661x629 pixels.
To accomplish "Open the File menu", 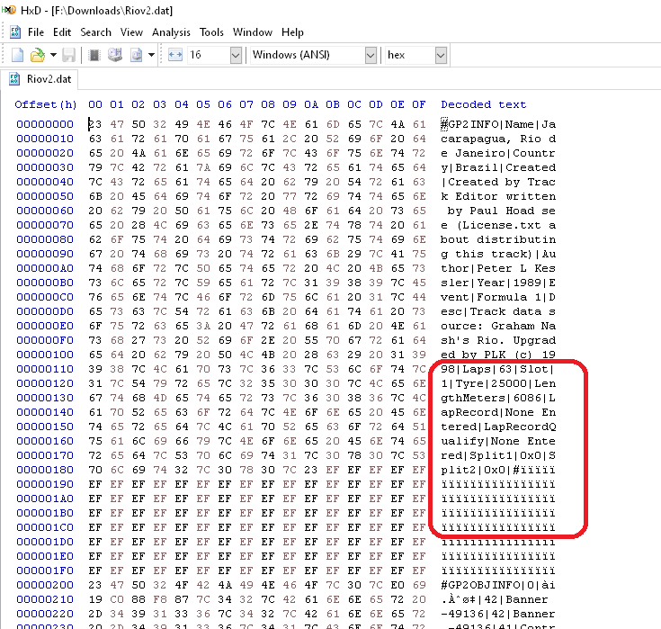I will 36,32.
